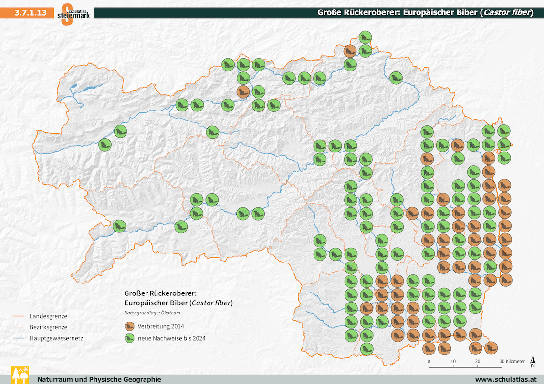The width and height of the screenshot is (544, 384).
Task: Click the Landesgrenze legend line
Action: [x=18, y=316]
